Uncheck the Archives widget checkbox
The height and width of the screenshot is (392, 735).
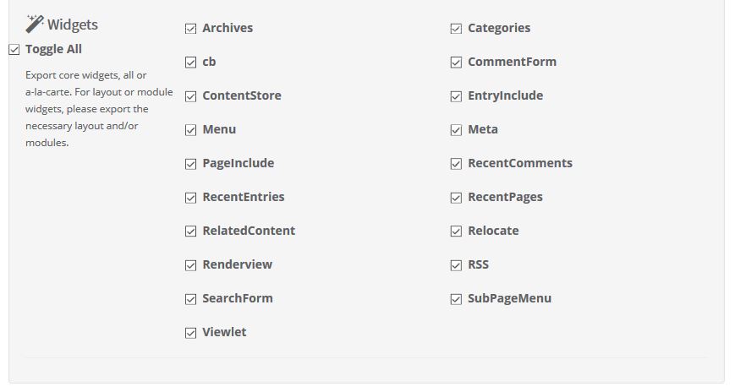tap(191, 29)
